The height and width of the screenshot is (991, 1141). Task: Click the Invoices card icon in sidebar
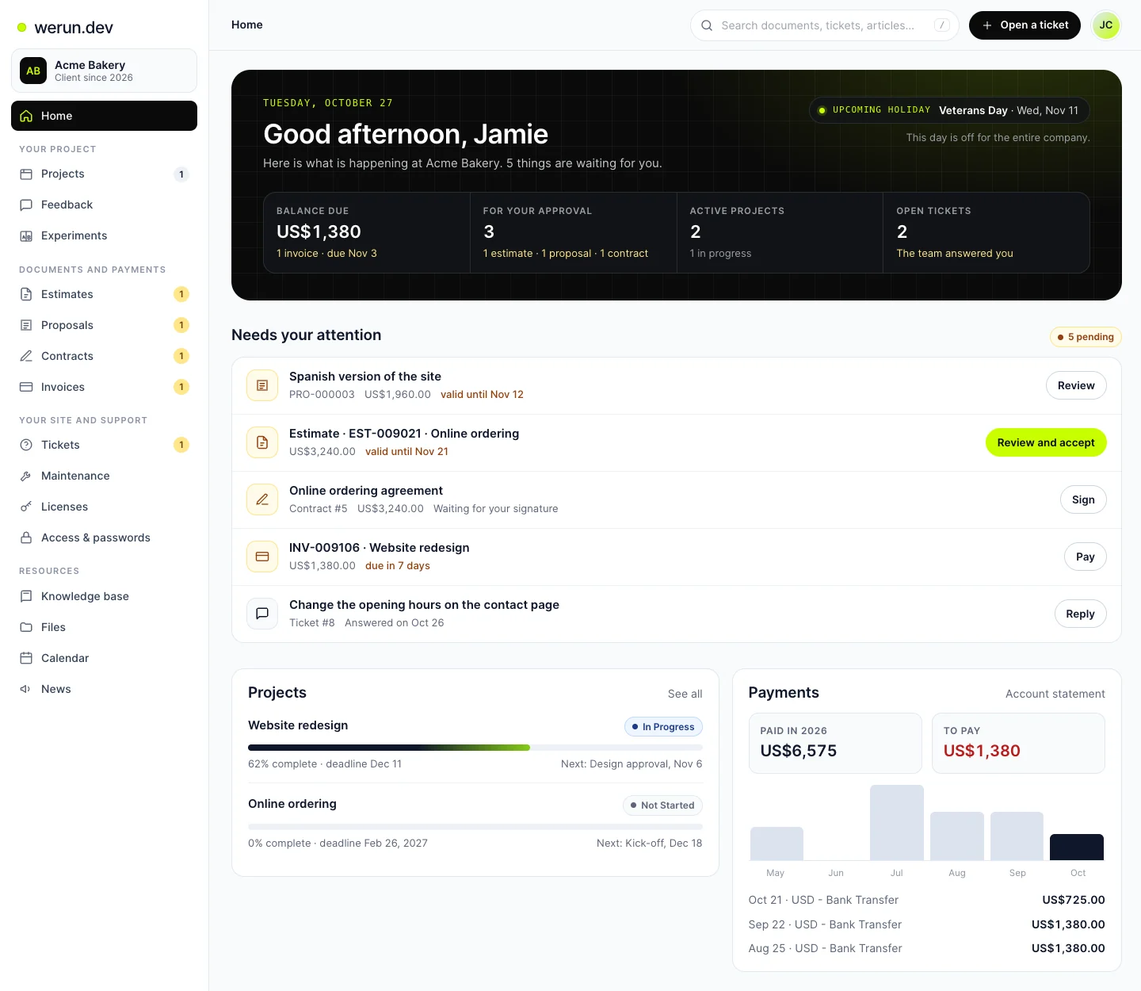(26, 387)
